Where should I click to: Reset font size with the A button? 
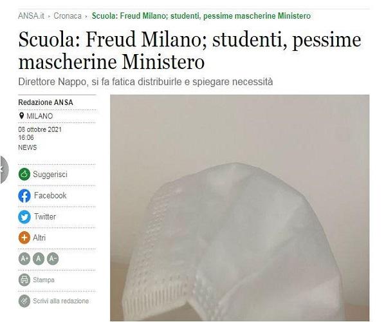pyautogui.click(x=39, y=259)
